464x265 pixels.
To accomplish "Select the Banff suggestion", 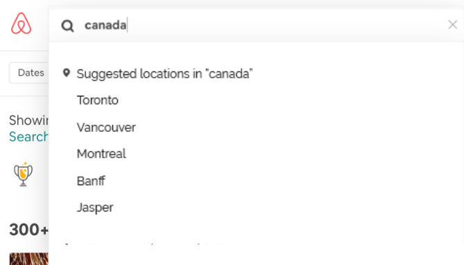I will [x=91, y=181].
